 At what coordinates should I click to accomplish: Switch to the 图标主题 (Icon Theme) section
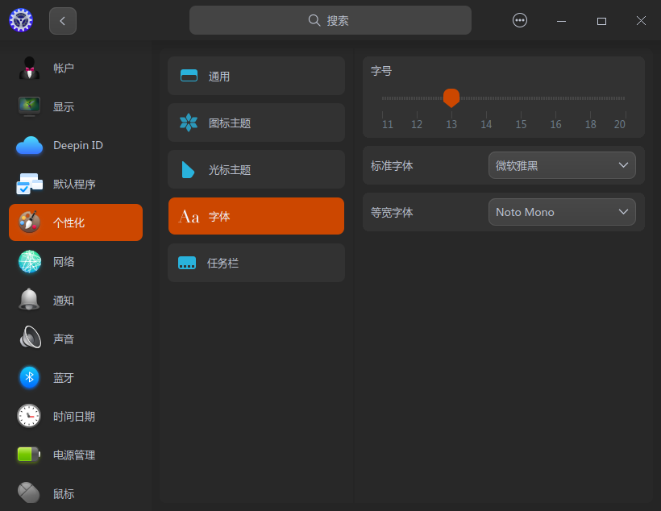[x=256, y=123]
